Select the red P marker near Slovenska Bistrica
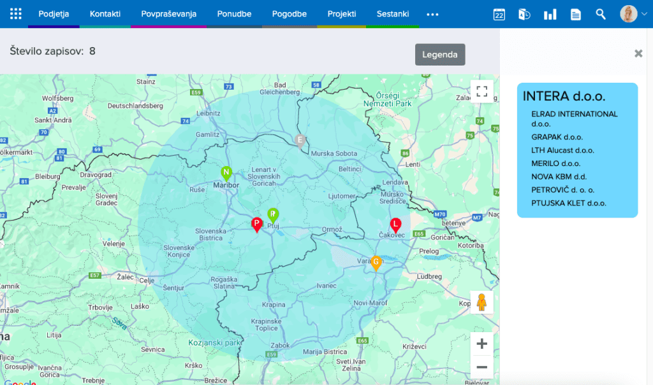Image resolution: width=653 pixels, height=385 pixels. click(x=256, y=224)
